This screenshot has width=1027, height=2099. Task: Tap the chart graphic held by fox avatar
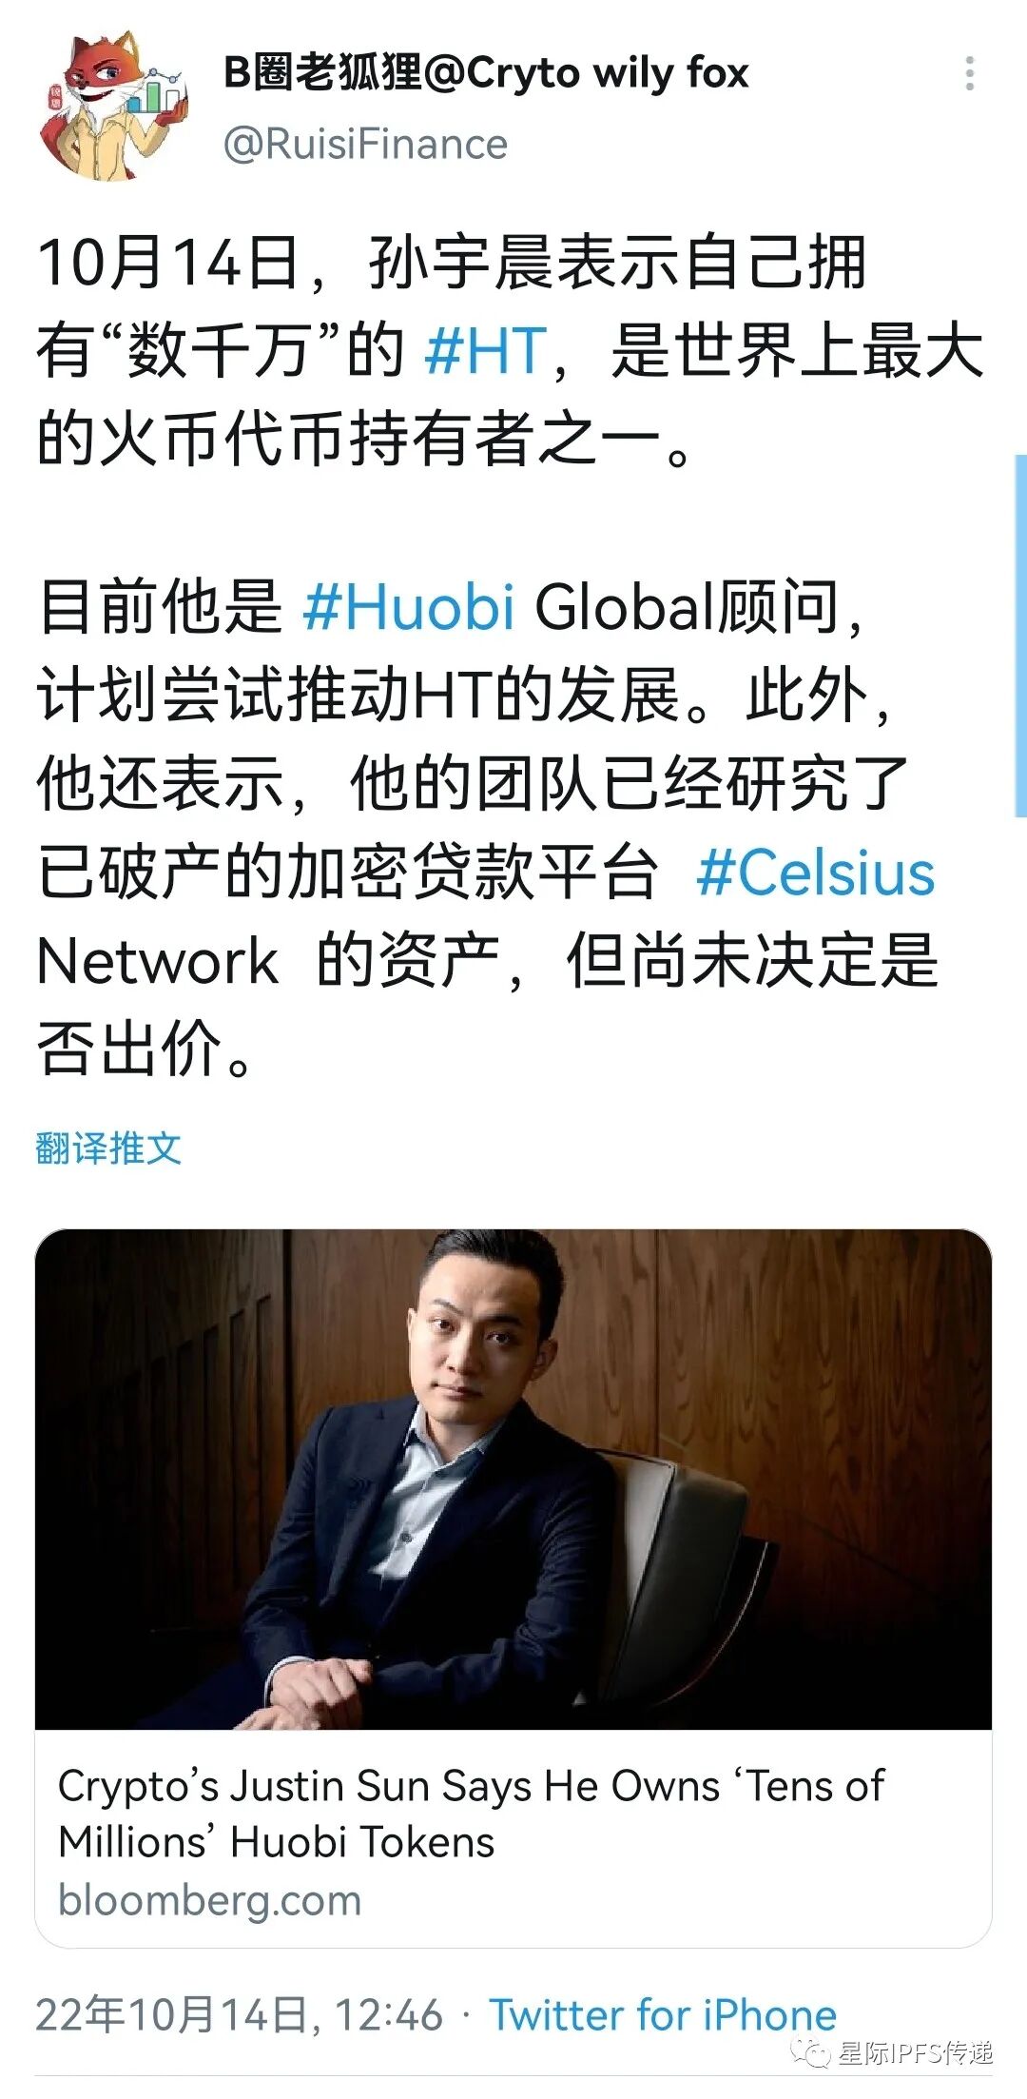(x=155, y=90)
